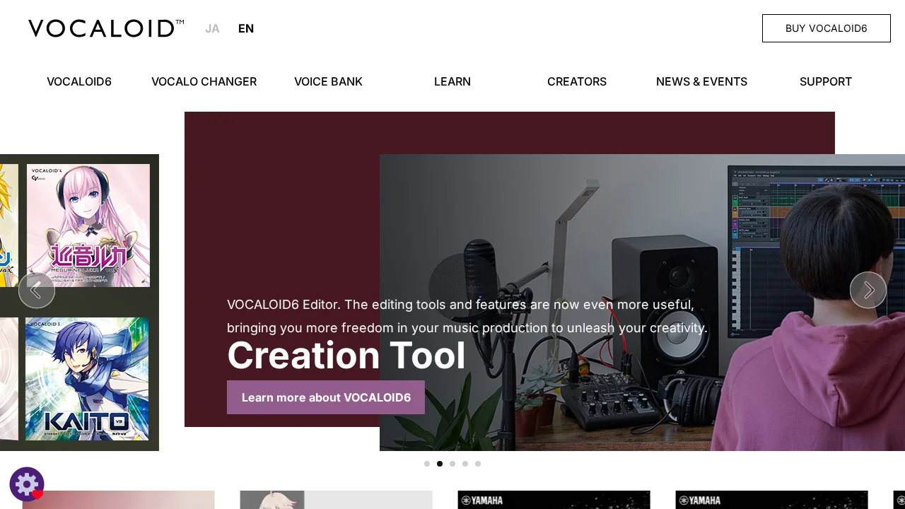This screenshot has height=509, width=905.
Task: Open the VOCALO CHANGER menu
Action: (x=204, y=81)
